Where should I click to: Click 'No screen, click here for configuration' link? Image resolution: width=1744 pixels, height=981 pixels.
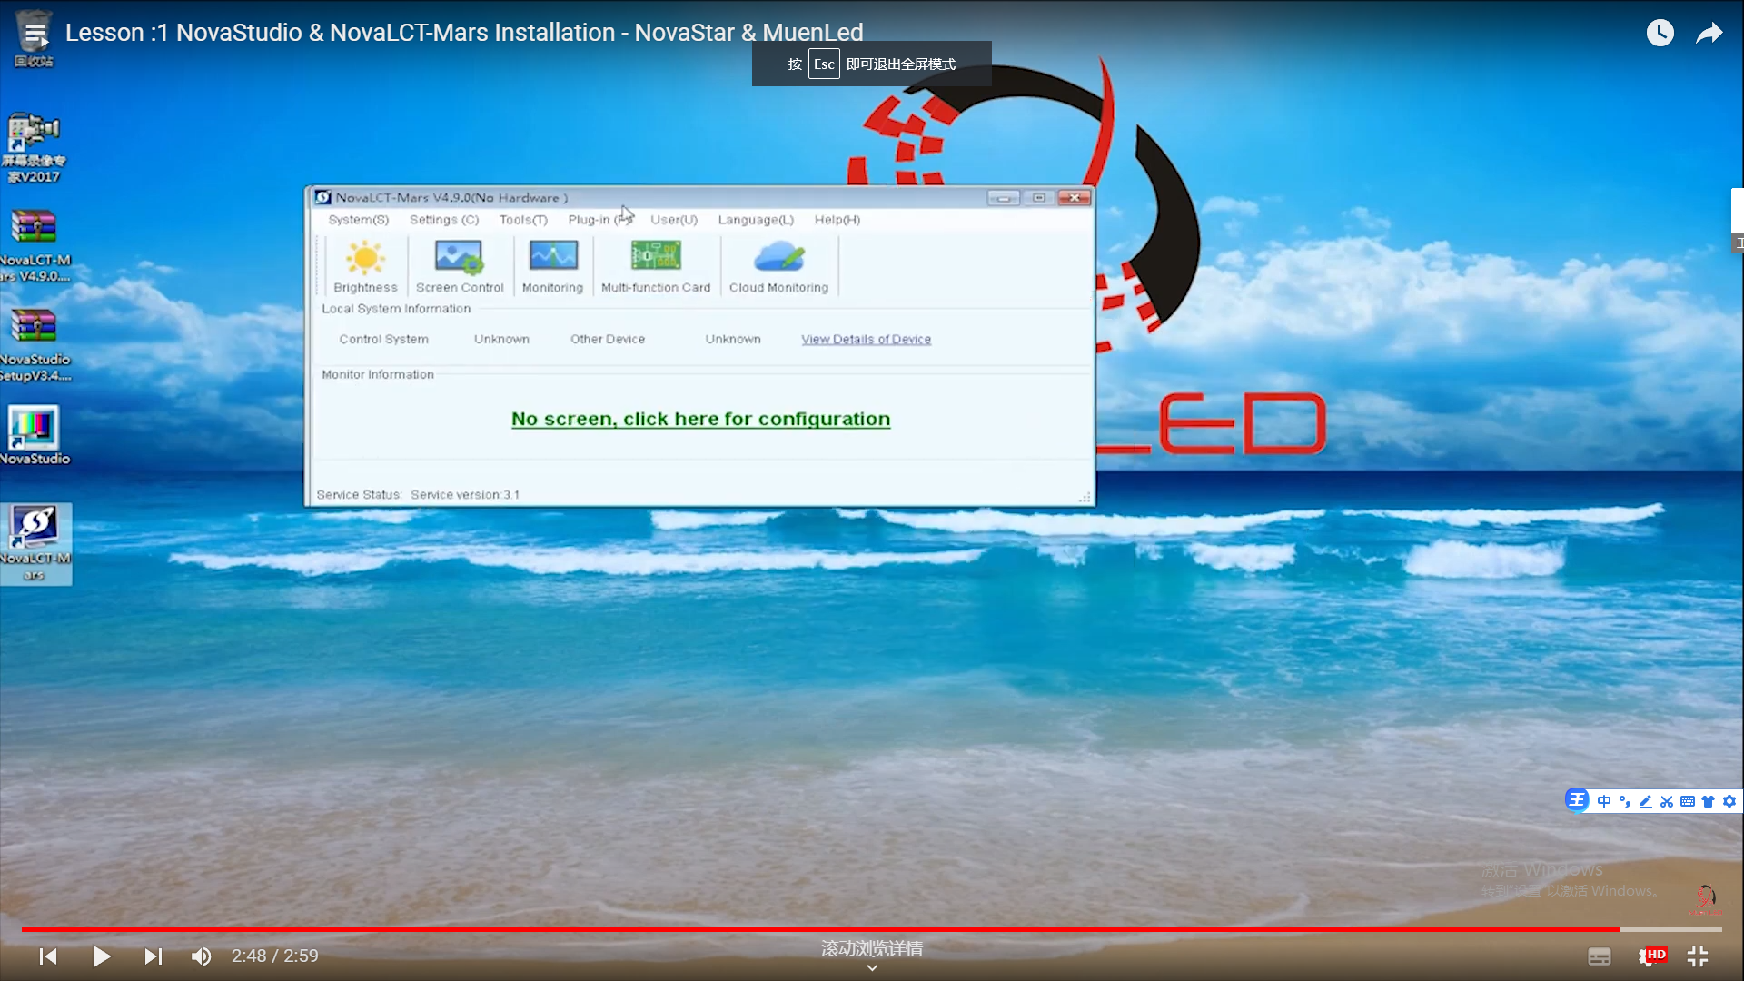pos(700,419)
